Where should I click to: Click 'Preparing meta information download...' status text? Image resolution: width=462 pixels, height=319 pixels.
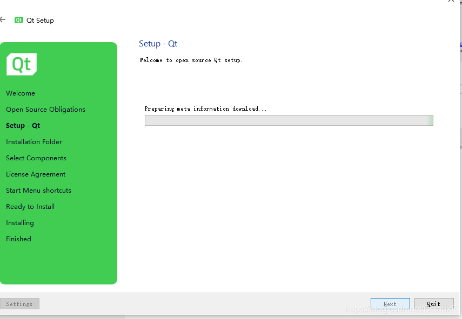(206, 109)
